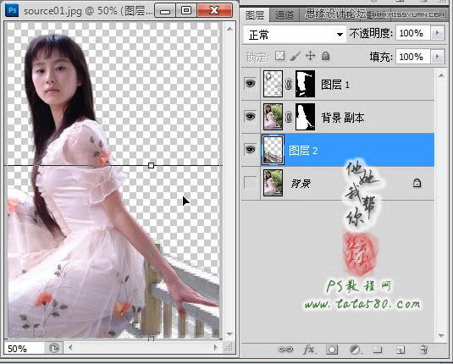Select the 图层 1 layer thumbnail
The image size is (453, 364).
click(273, 84)
